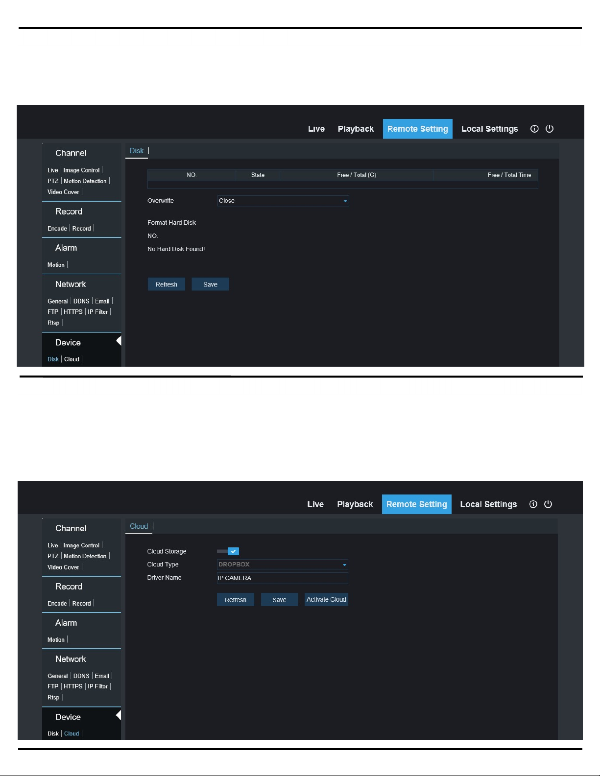
Task: Toggle the Cloud Storage switch
Action: coord(228,551)
